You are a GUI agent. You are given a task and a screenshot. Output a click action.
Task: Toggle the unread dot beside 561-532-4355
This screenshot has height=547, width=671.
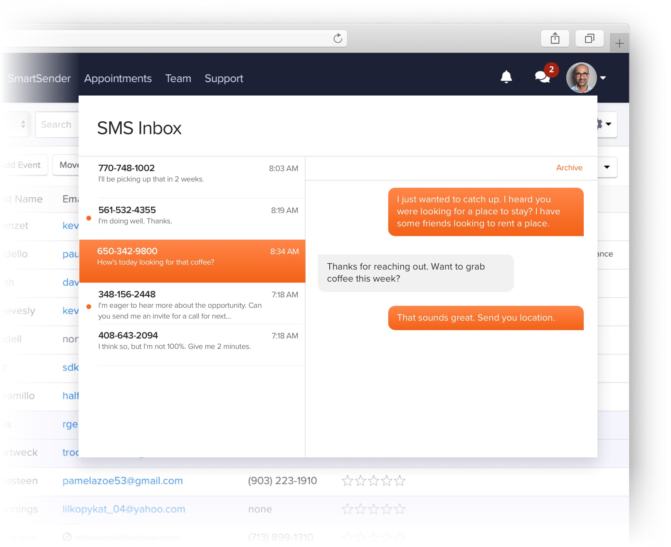pyautogui.click(x=89, y=218)
